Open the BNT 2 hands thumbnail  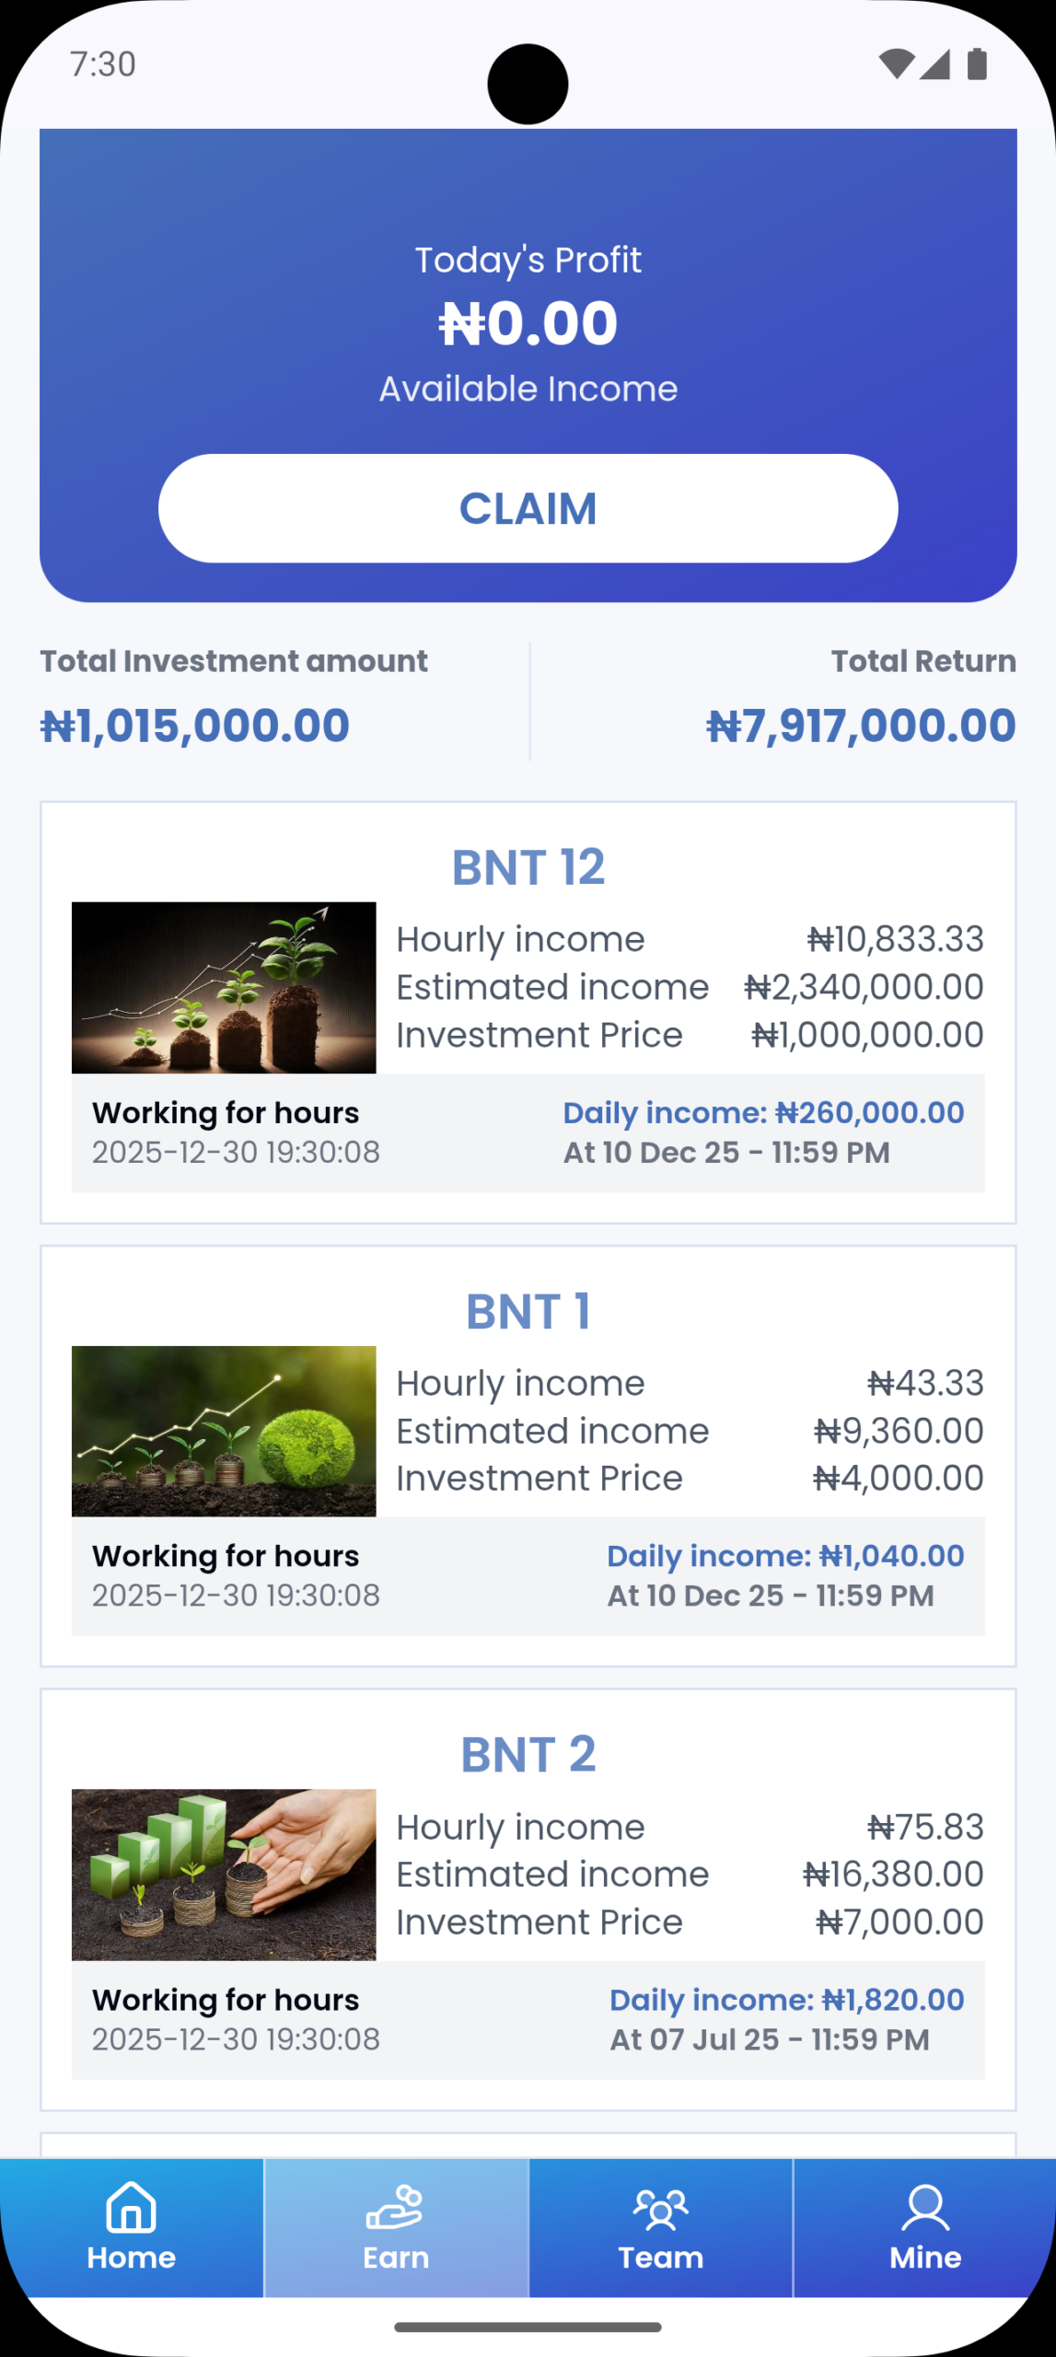tap(224, 1875)
